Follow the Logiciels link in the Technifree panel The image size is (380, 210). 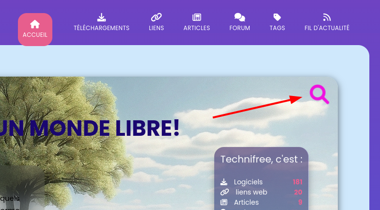[248, 182]
